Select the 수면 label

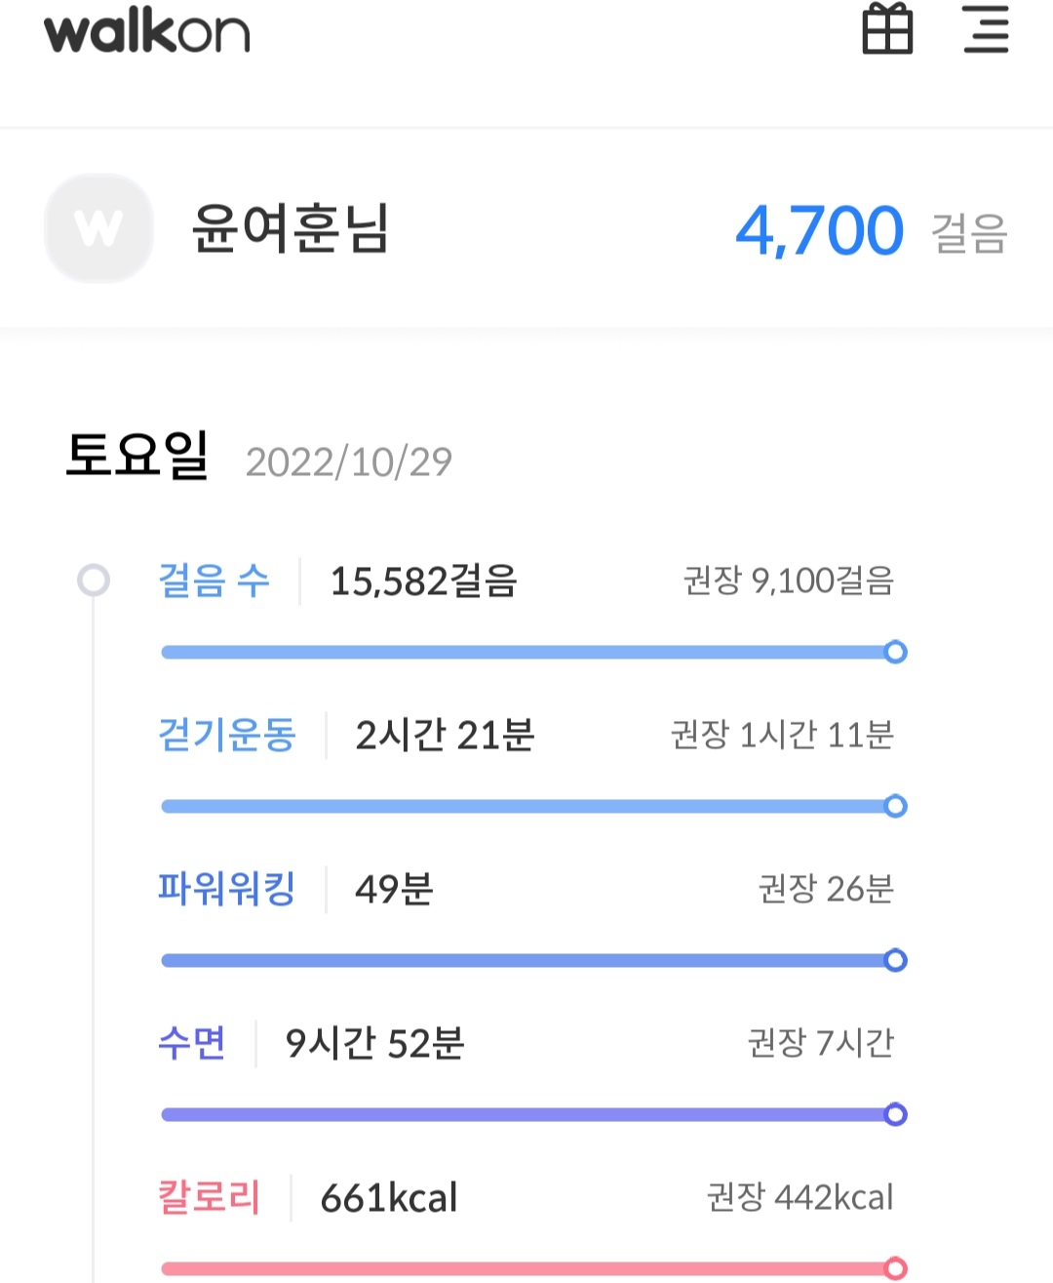192,1043
